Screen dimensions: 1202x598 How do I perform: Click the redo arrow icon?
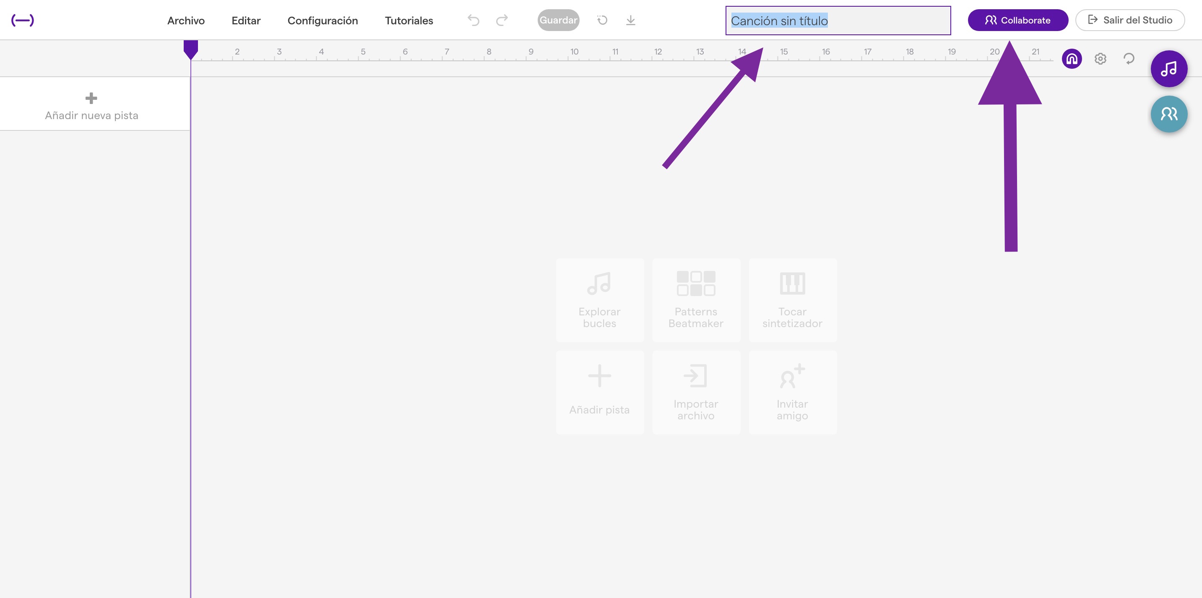coord(502,20)
